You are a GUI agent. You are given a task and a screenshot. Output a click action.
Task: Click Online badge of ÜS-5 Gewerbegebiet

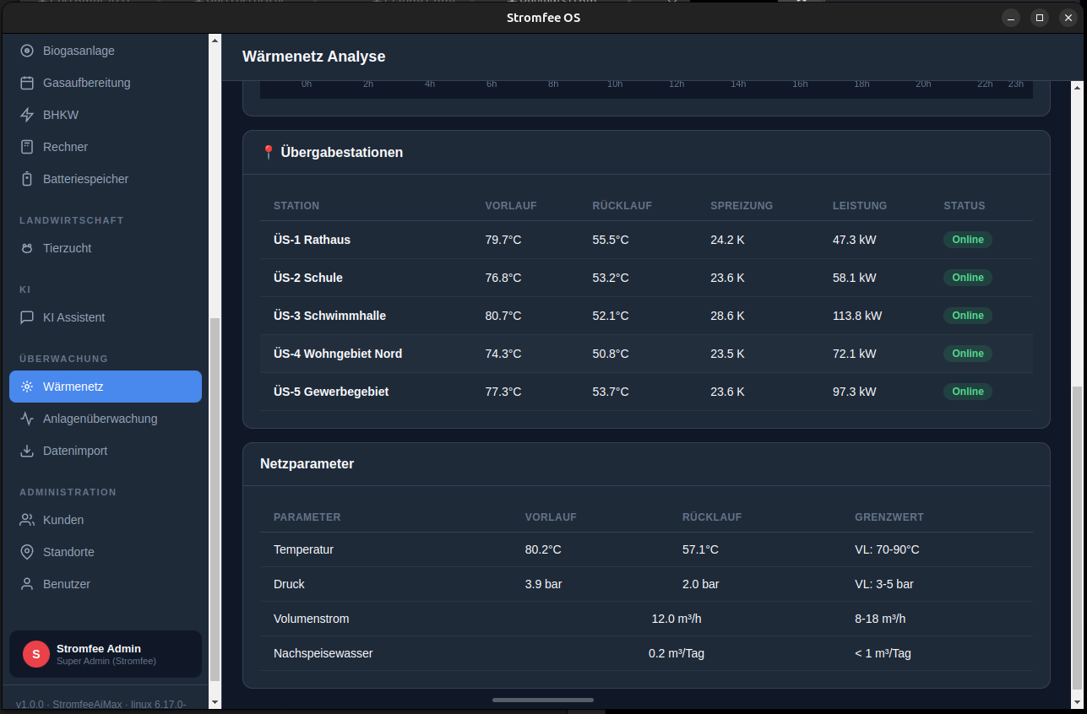tap(968, 392)
